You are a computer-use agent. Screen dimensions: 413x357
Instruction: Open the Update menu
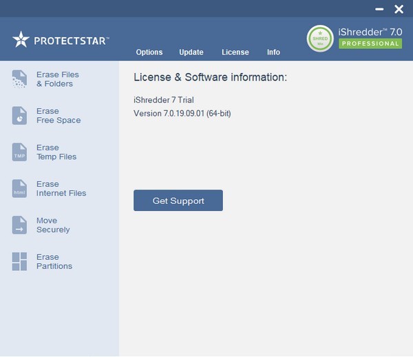pos(191,52)
